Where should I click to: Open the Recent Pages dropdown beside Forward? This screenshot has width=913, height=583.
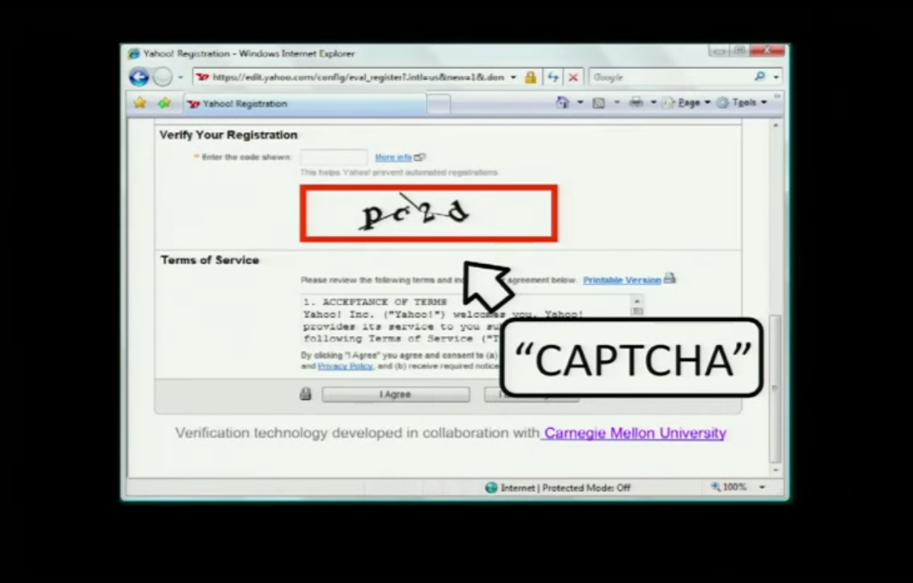click(x=180, y=78)
